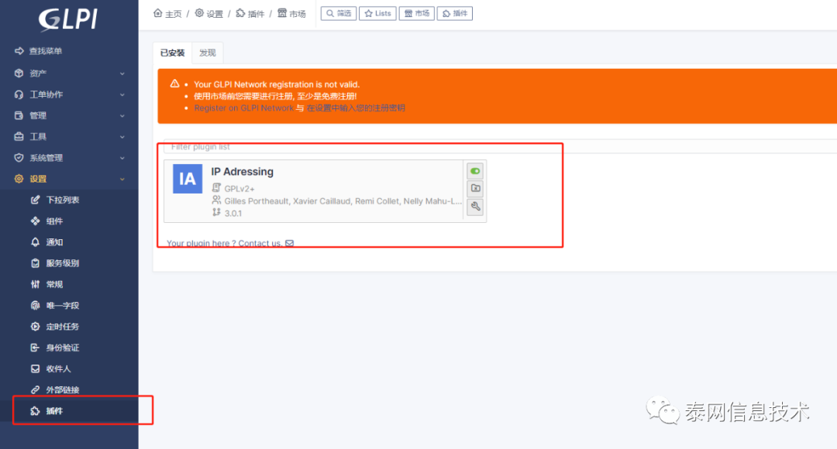Collapse the 设置 sidebar menu chevron

(x=122, y=179)
